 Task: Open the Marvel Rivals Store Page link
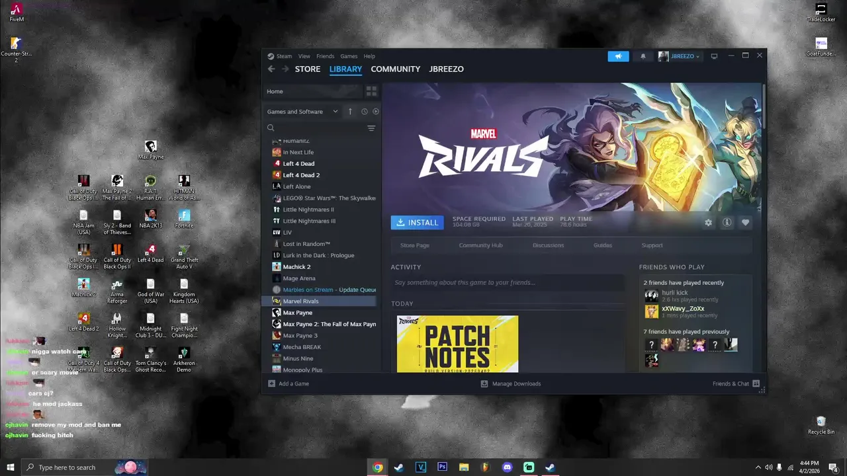415,245
